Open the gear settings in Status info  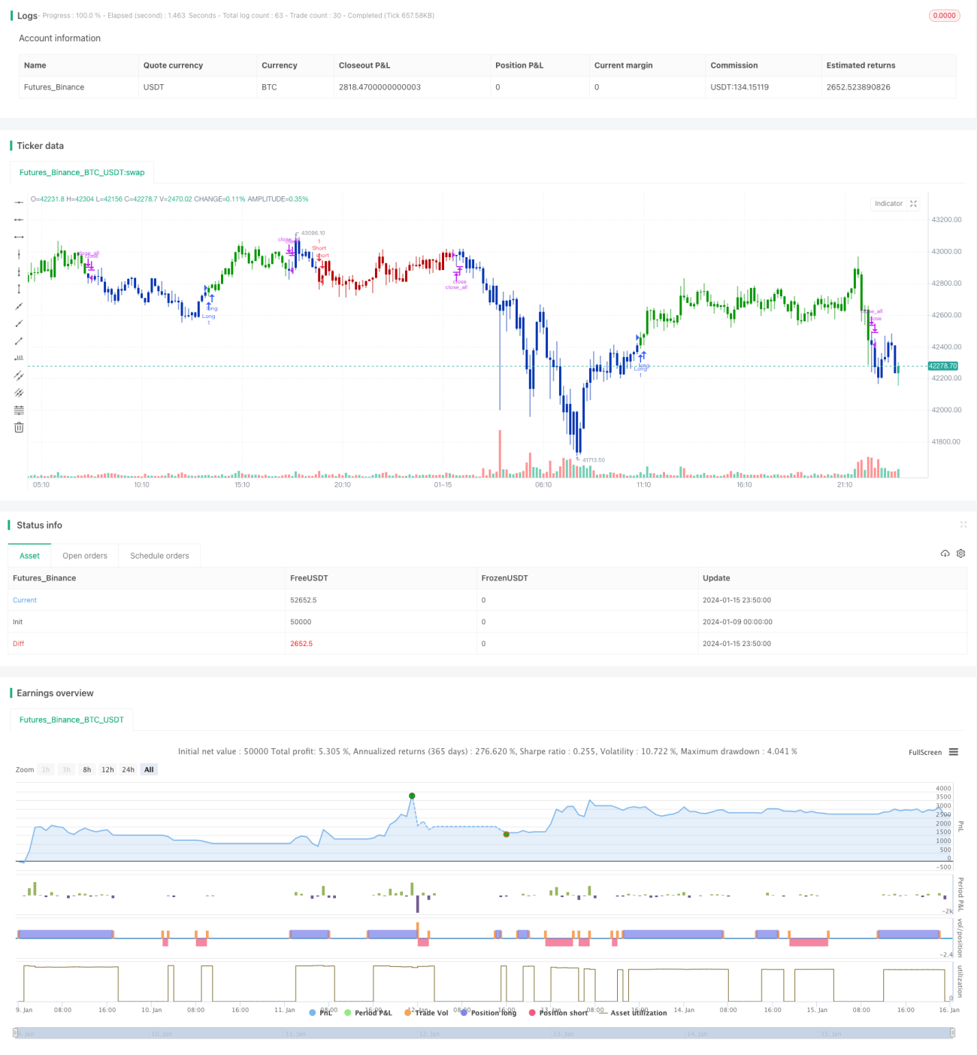(960, 553)
